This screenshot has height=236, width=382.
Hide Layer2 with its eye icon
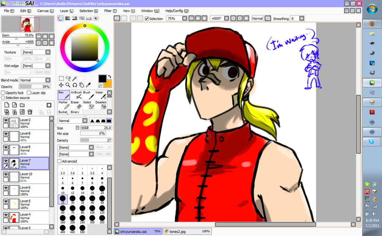click(x=6, y=120)
